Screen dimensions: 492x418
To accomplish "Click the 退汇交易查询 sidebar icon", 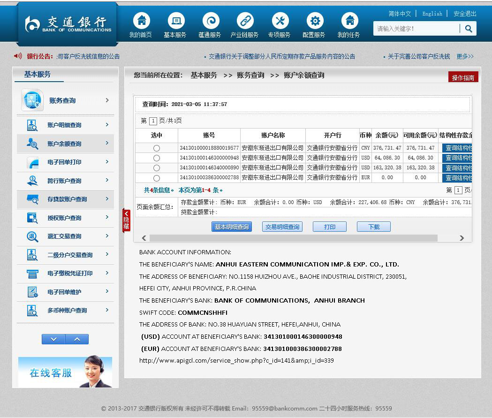I will click(x=32, y=236).
